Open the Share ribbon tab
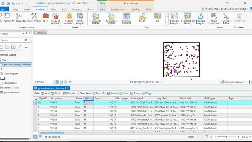 (91, 9)
